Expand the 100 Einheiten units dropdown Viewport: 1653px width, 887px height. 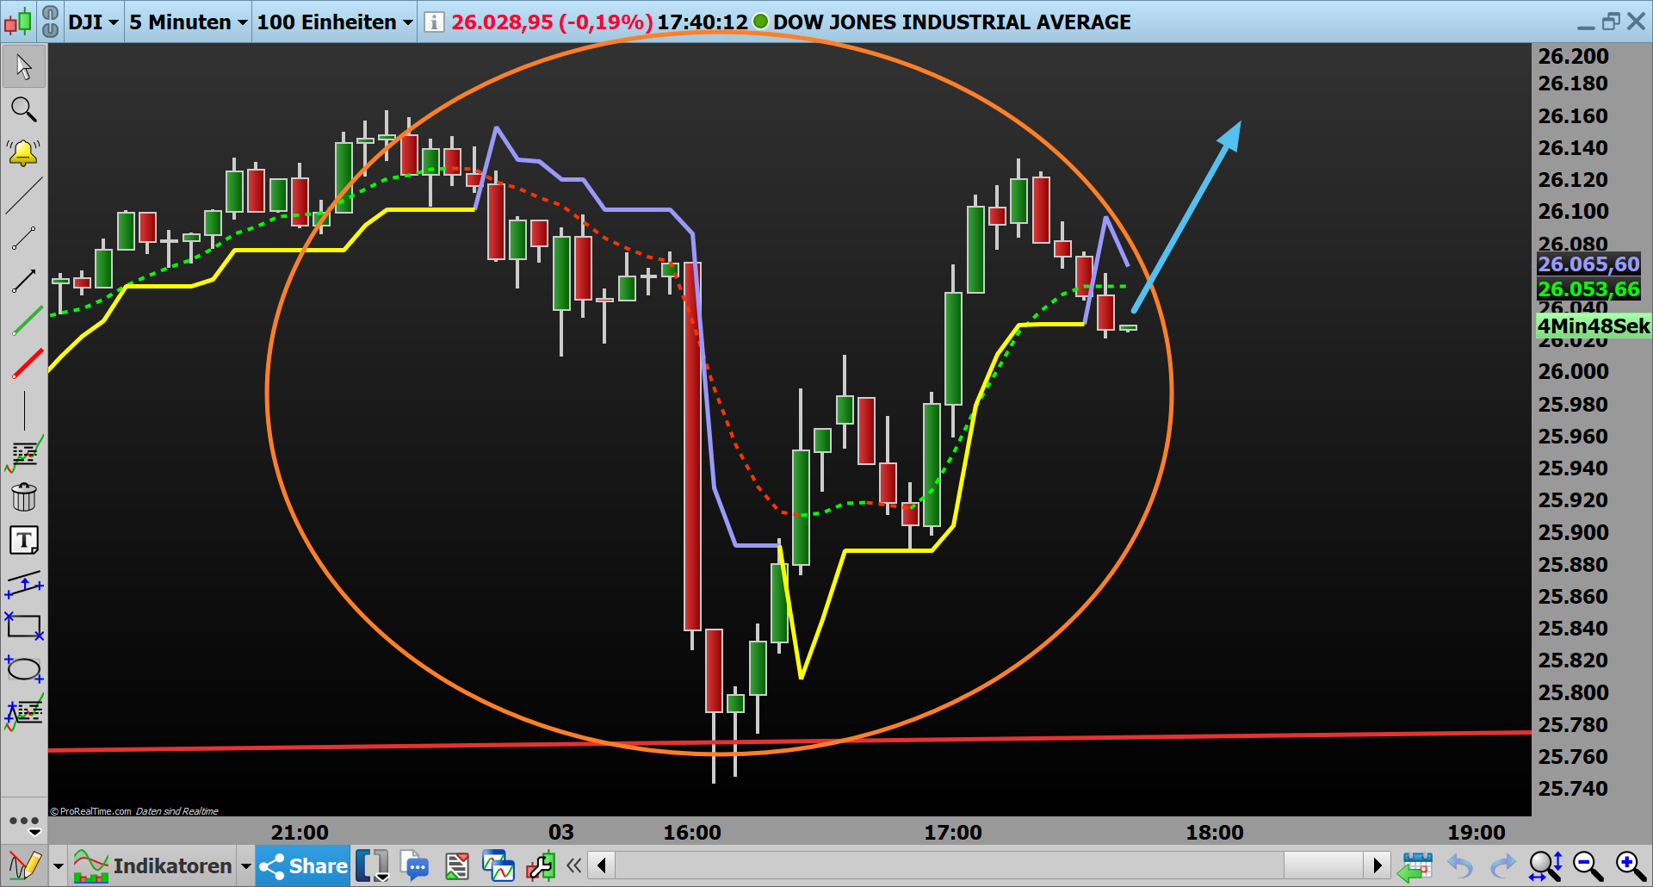333,22
